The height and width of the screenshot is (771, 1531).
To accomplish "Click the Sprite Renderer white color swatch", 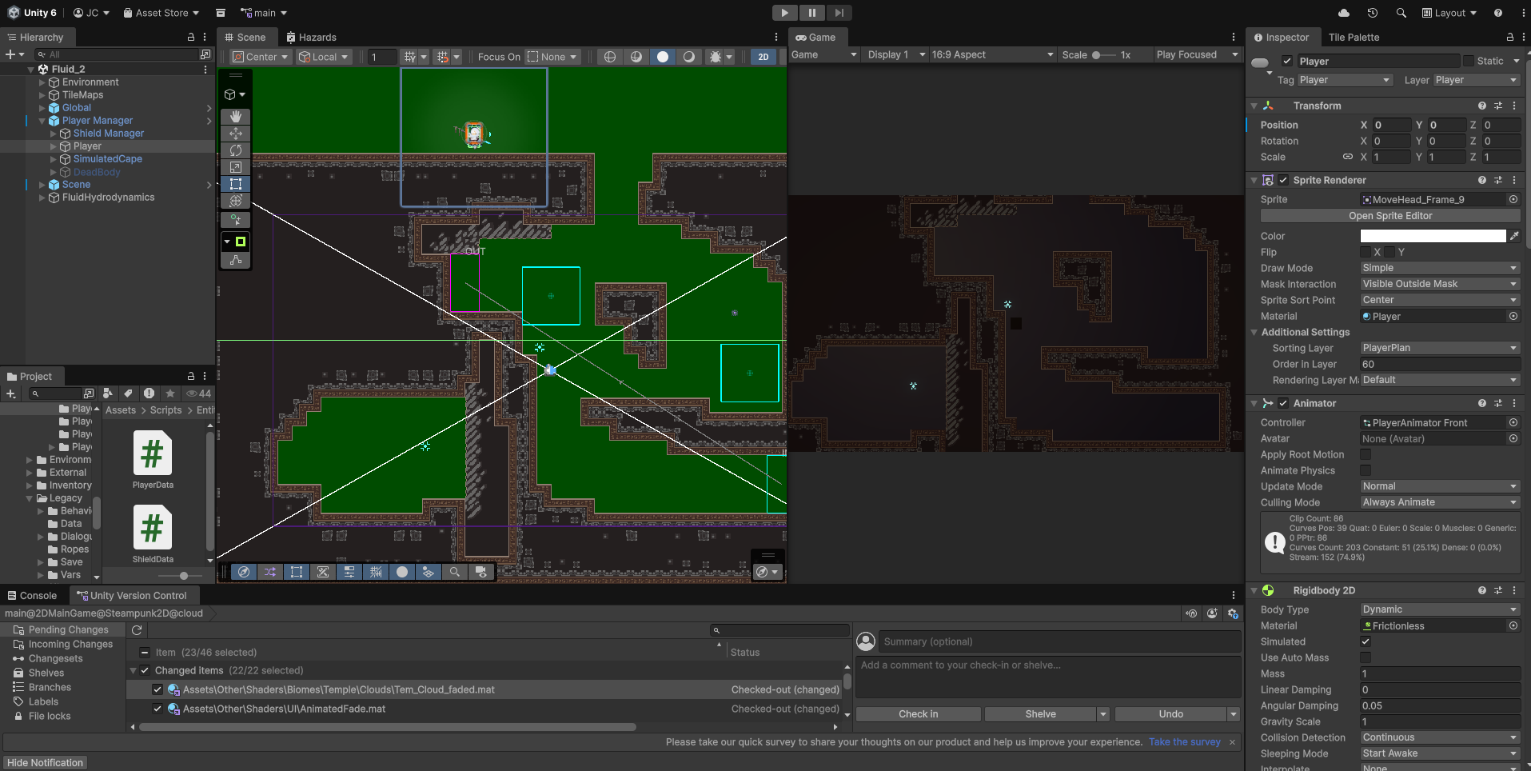I will (x=1433, y=236).
